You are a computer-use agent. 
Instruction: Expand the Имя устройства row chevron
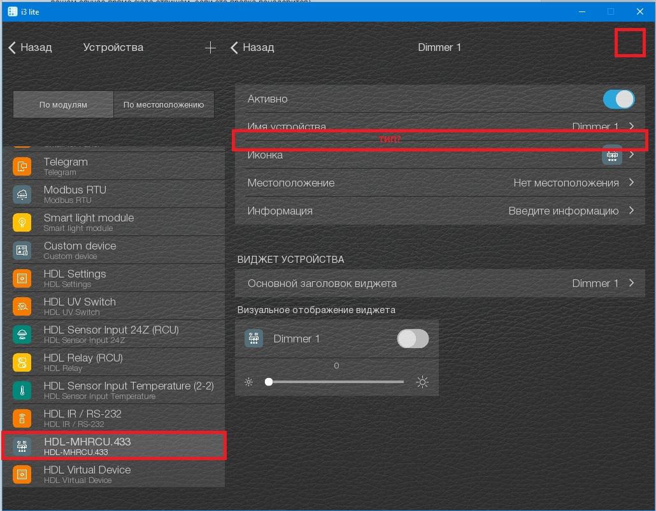(631, 126)
